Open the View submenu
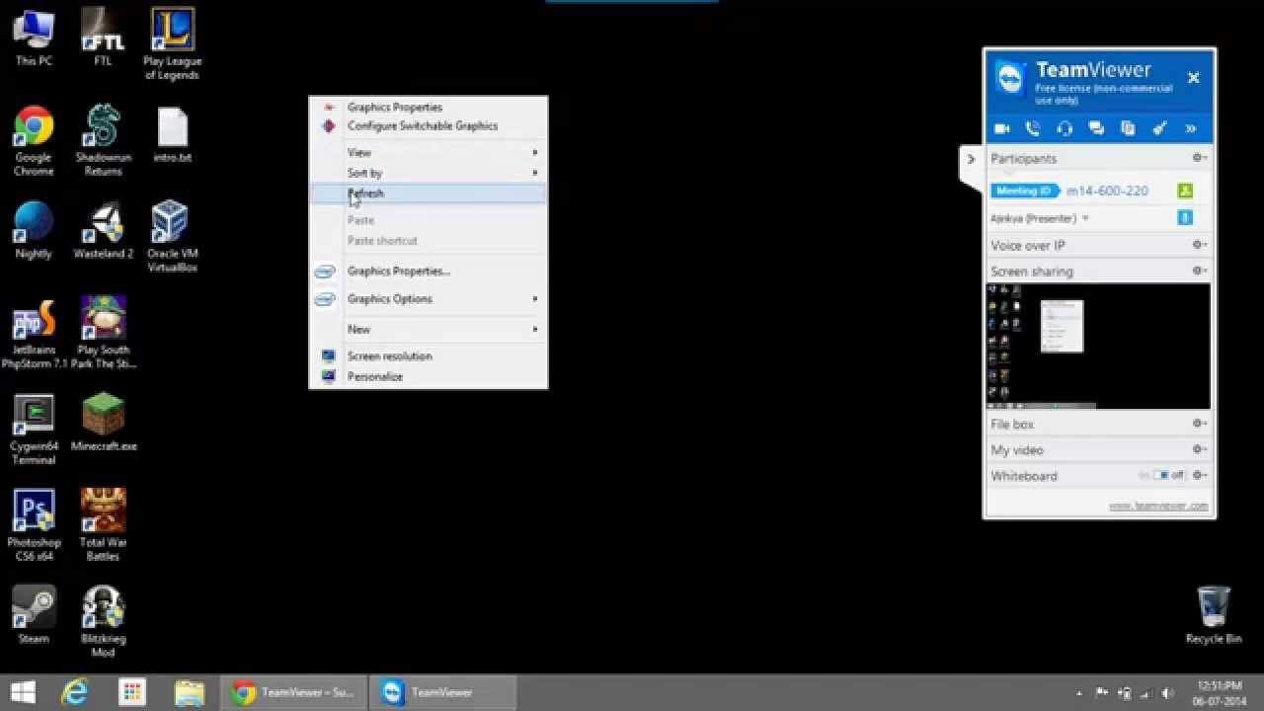 pos(429,152)
